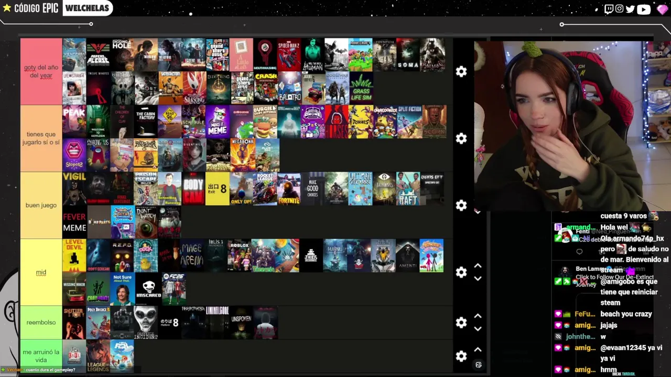Viewport: 671px width, 377px height.
Task: Pick the Spider-Man 2 game tile
Action: [289, 54]
